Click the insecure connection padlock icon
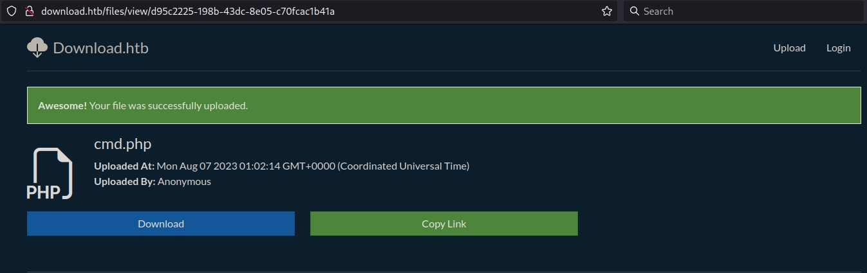This screenshot has width=867, height=273. [28, 11]
